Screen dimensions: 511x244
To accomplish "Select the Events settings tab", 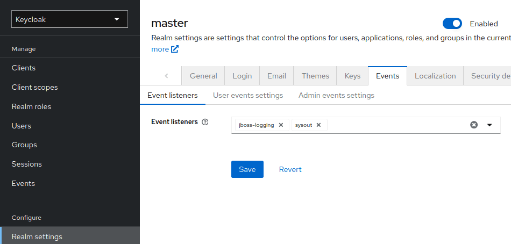I will pyautogui.click(x=387, y=76).
